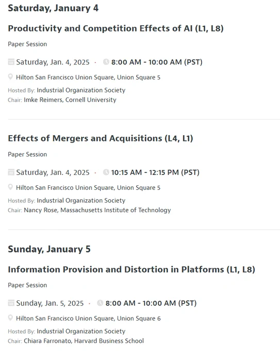Click location pin for first Union Square 5
This screenshot has height=351, width=280.
click(x=10, y=77)
